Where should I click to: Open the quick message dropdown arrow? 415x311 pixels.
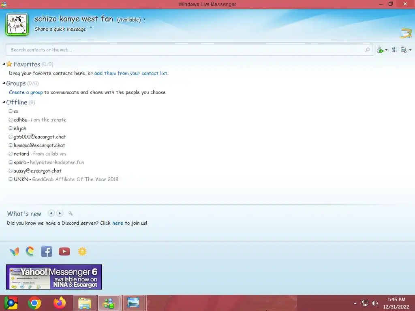(x=91, y=28)
